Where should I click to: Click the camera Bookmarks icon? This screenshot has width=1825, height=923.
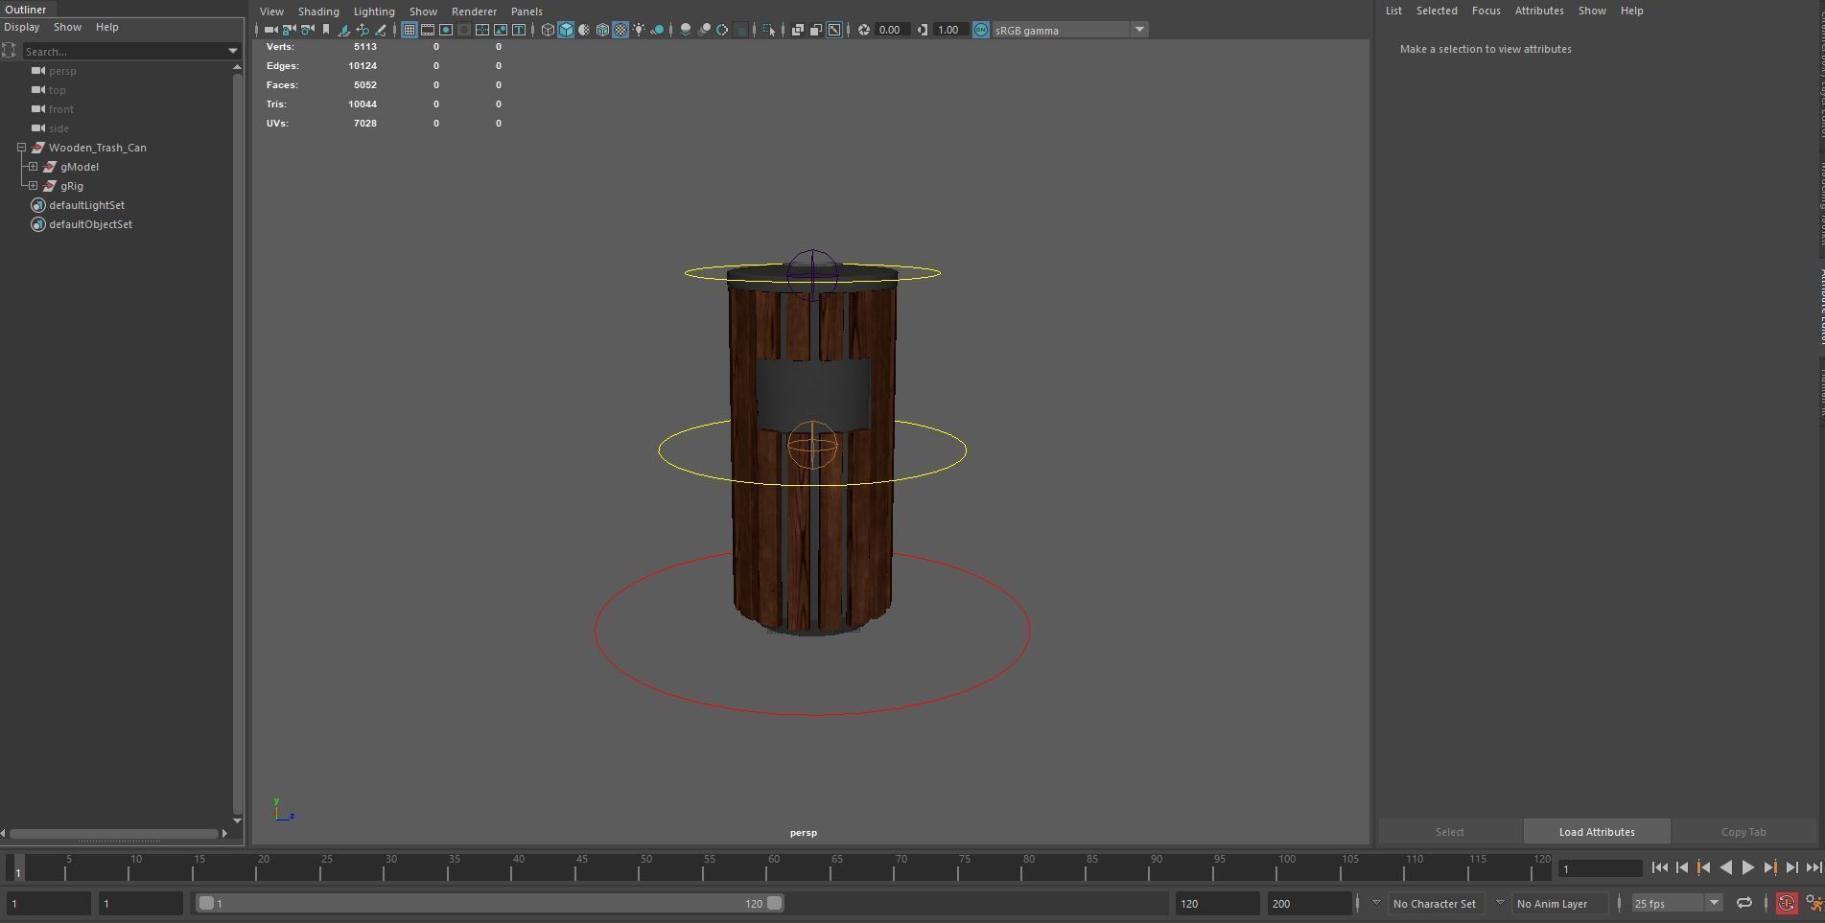[326, 30]
